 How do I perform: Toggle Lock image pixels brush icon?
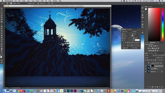pyautogui.click(x=150, y=60)
